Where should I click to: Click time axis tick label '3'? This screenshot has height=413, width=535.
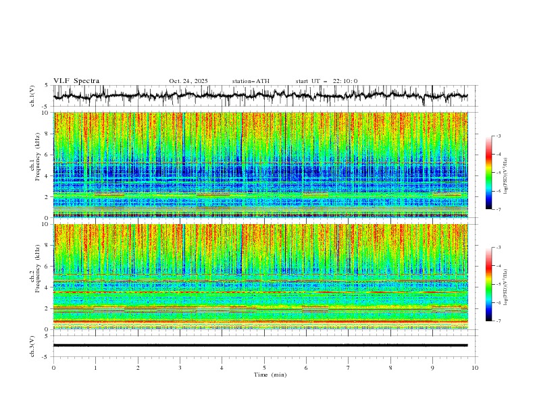click(x=180, y=368)
